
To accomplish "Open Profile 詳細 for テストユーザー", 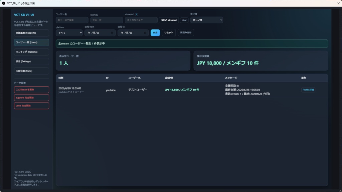I will click(308, 90).
